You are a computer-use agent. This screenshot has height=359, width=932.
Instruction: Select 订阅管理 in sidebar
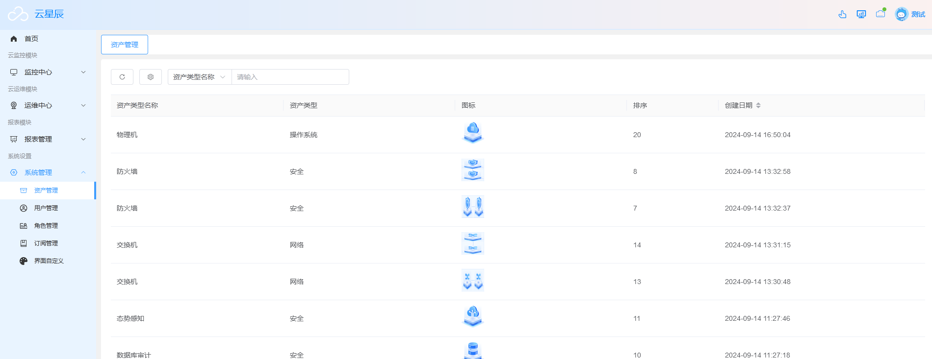click(x=48, y=243)
